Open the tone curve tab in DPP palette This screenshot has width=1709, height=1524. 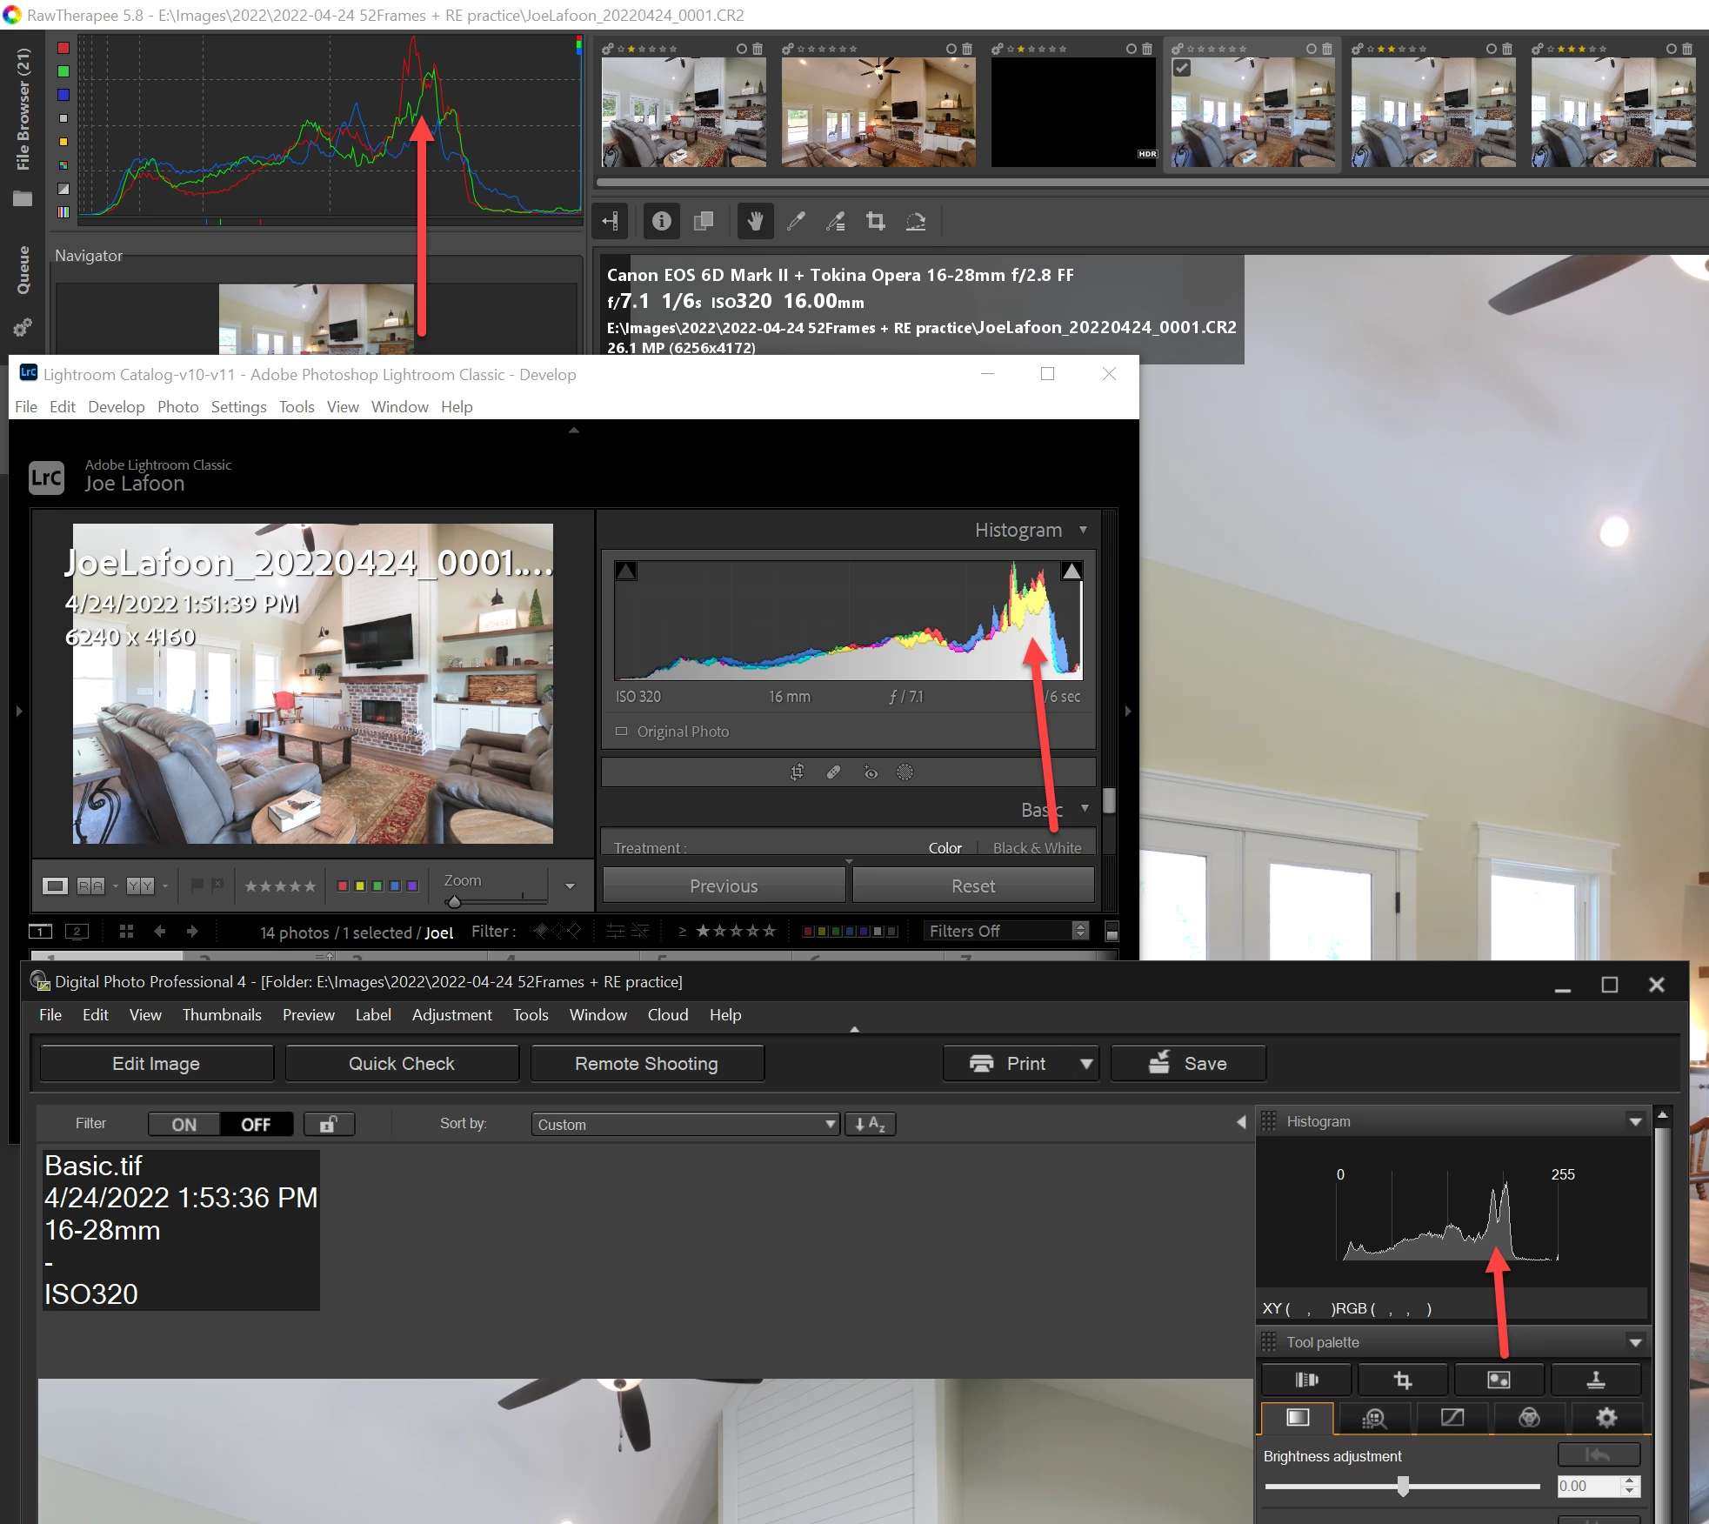coord(1452,1418)
